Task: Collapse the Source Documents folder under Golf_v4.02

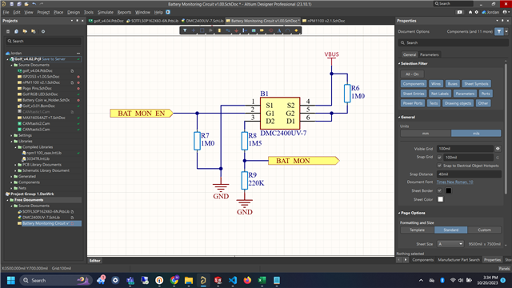Action: tap(11, 65)
